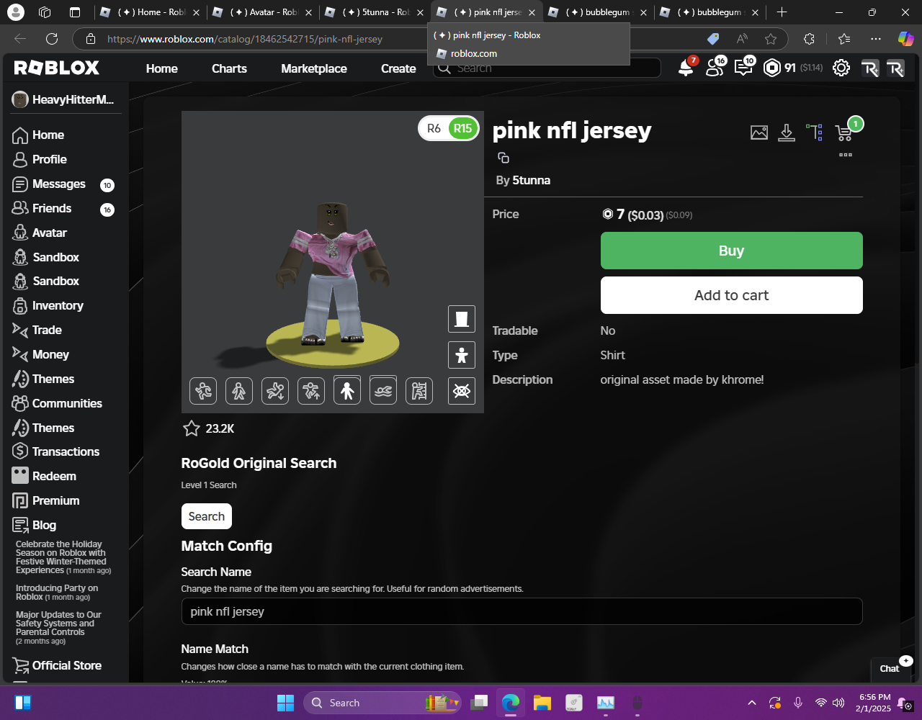This screenshot has height=720, width=922.
Task: Click the Add to cart button
Action: 731,295
